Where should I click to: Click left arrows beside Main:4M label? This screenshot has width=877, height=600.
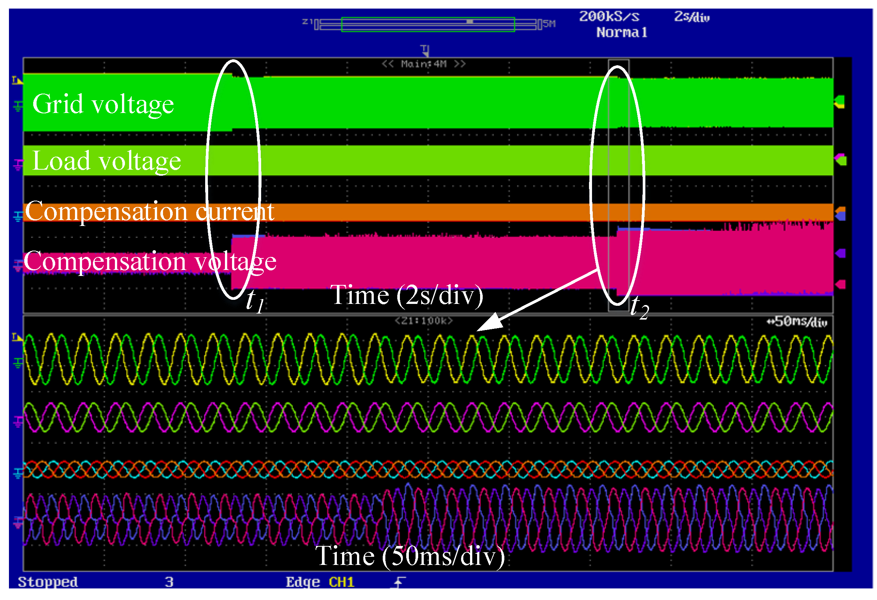click(x=388, y=64)
